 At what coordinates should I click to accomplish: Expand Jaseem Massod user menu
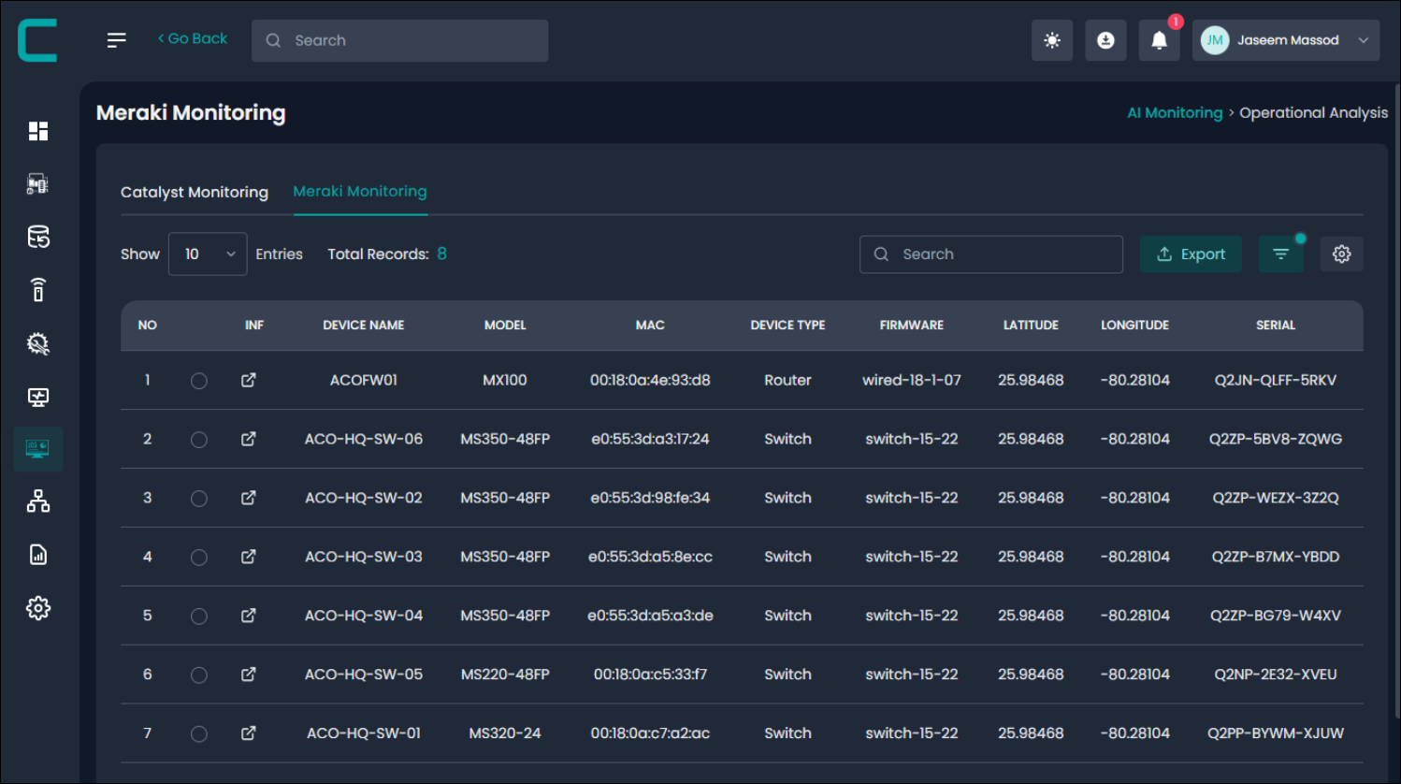[1286, 40]
